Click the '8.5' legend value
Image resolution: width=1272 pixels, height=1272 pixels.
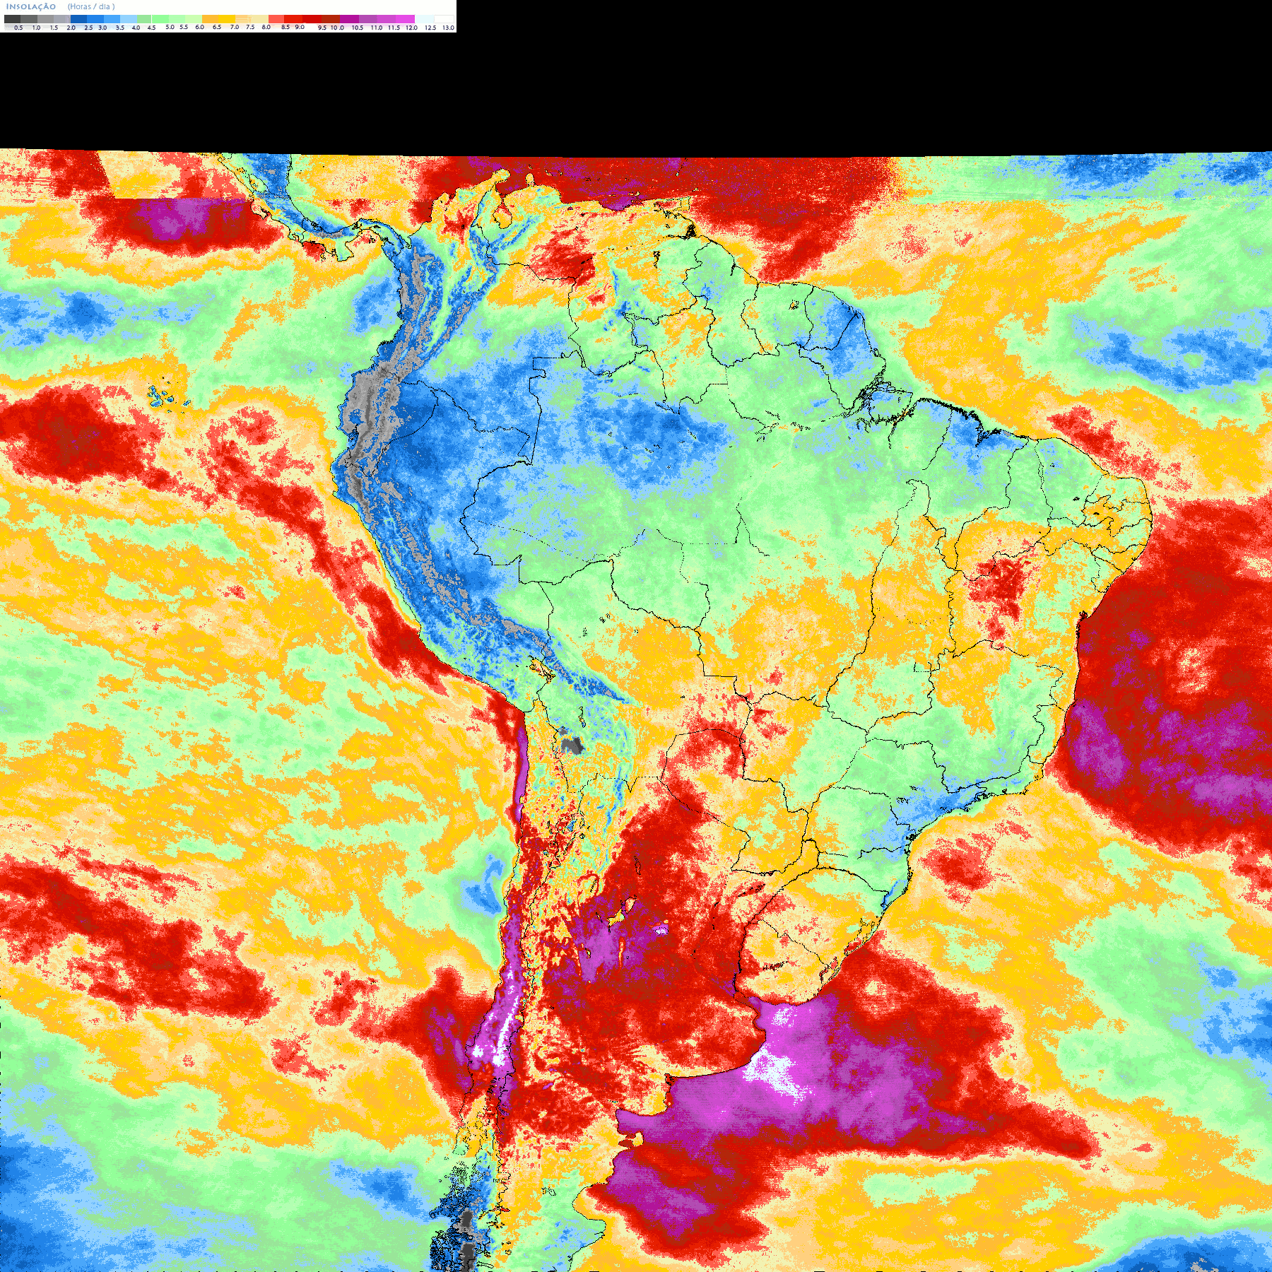285,27
